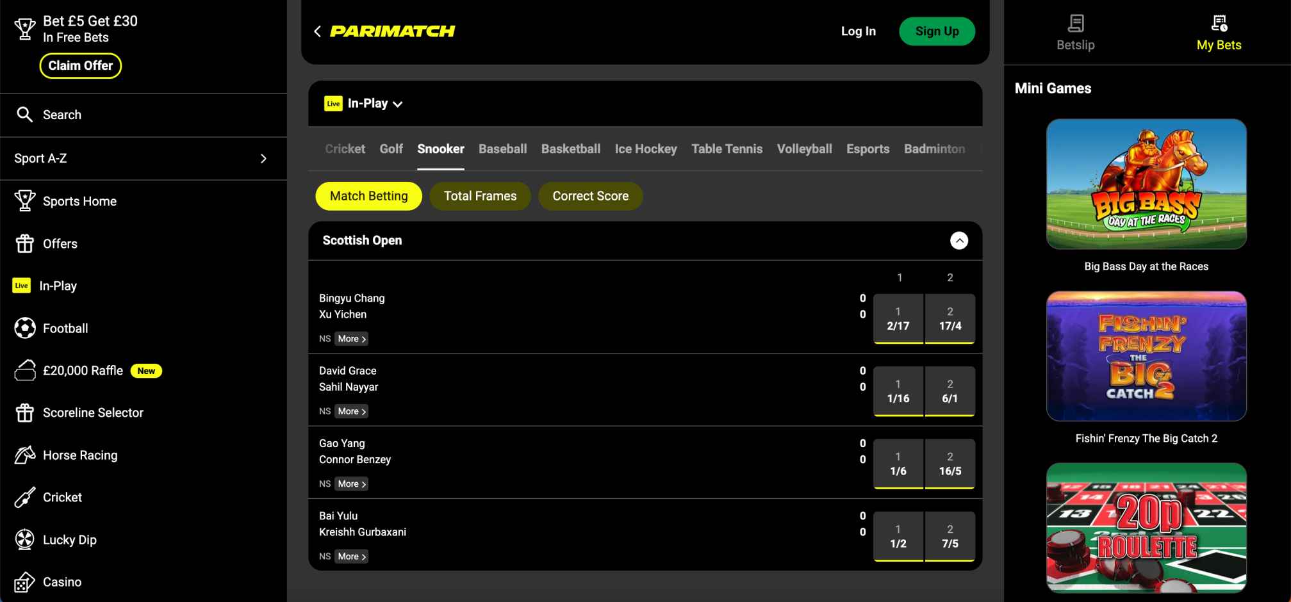The height and width of the screenshot is (602, 1291).
Task: Open Fishin' Frenzy The Big Catch 2
Action: coord(1146,356)
